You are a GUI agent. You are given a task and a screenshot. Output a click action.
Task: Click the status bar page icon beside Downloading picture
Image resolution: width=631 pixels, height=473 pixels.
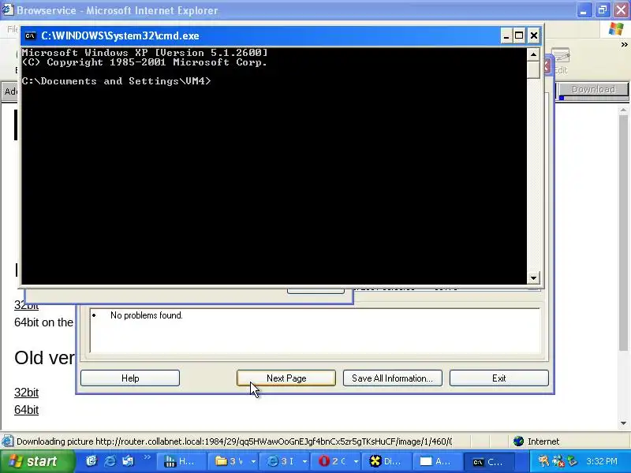[x=7, y=441]
